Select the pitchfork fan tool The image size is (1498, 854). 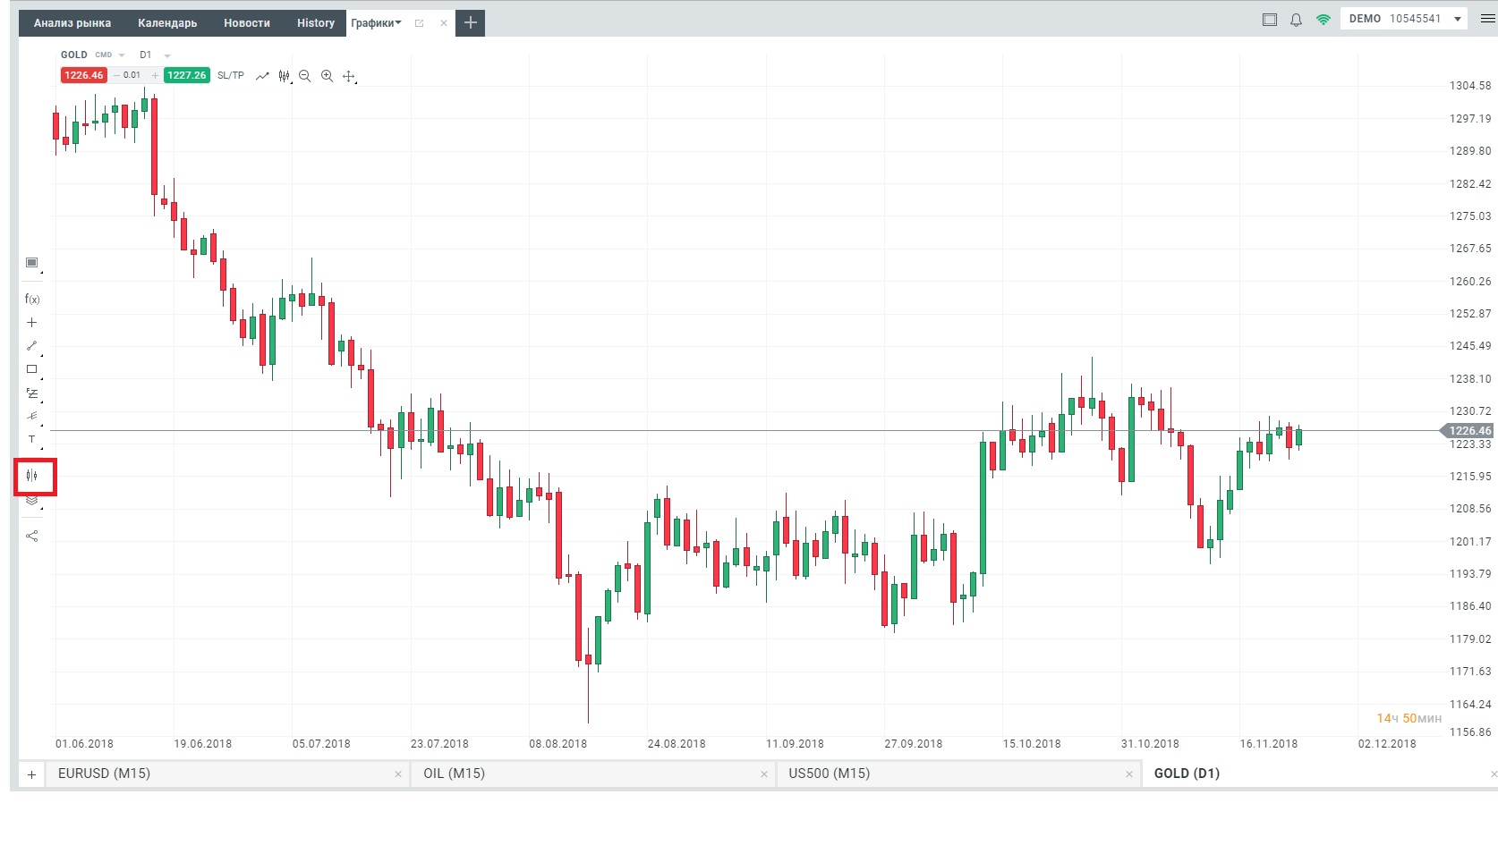pos(31,416)
